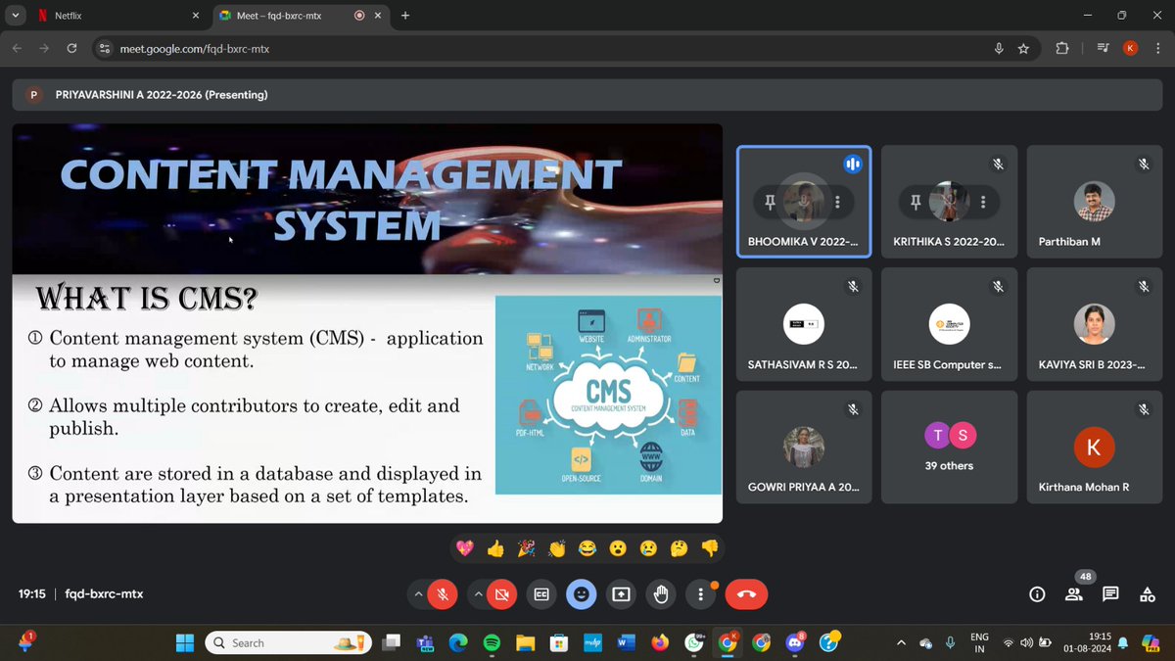Send the laughing face reaction
Viewport: 1175px width, 661px height.
587,548
